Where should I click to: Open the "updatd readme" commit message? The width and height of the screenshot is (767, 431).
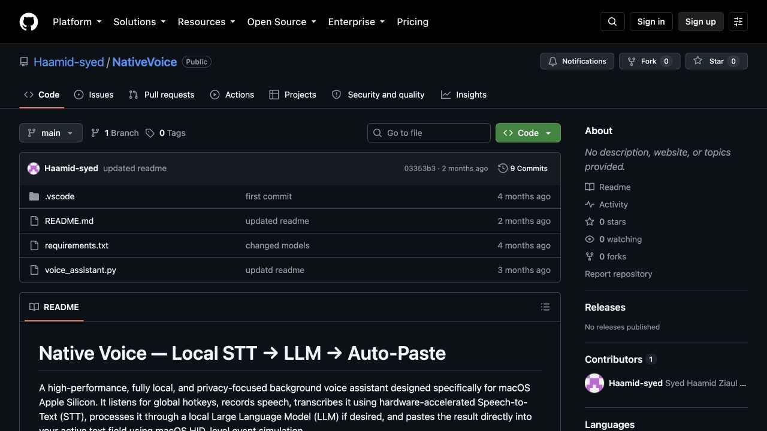275,270
